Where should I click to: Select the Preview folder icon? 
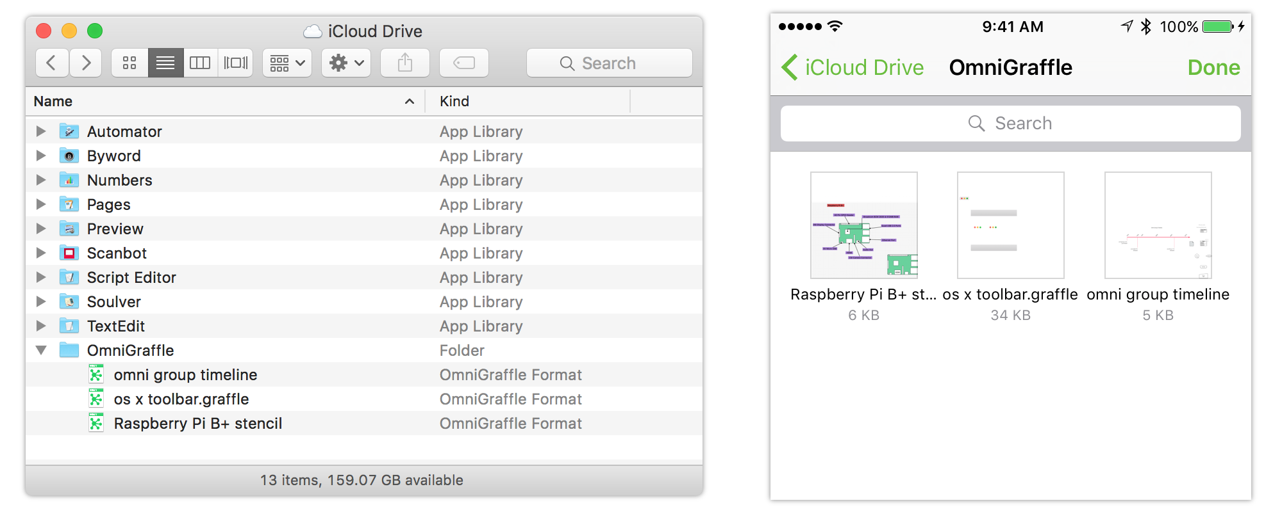click(69, 228)
